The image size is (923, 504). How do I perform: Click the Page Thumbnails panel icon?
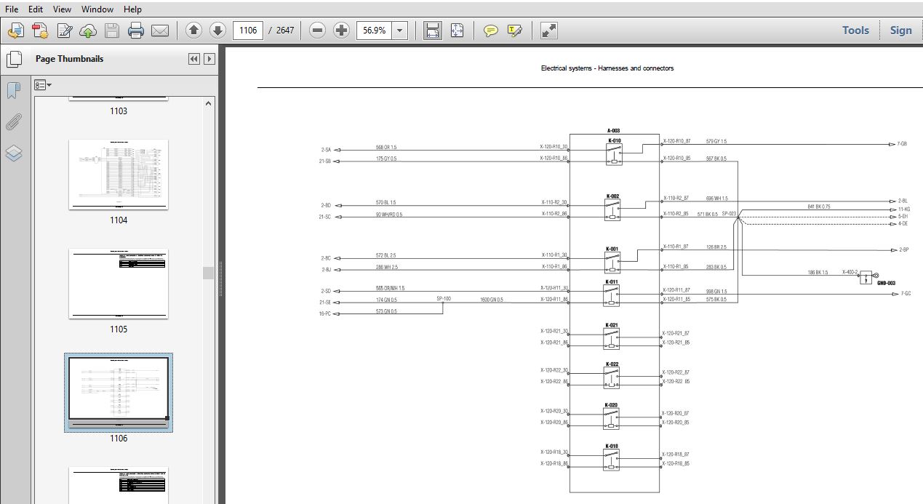click(x=13, y=60)
